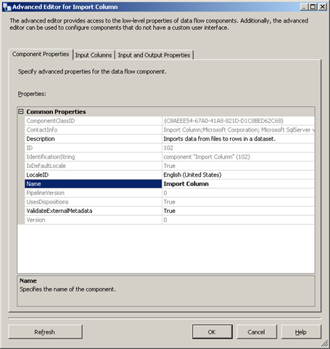Screen dimensions: 330x349
Task: Click the ContactInfo value text
Action: point(239,129)
